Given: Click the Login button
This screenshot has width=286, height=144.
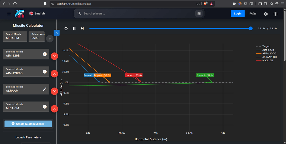Looking at the screenshot, I should pyautogui.click(x=238, y=13).
